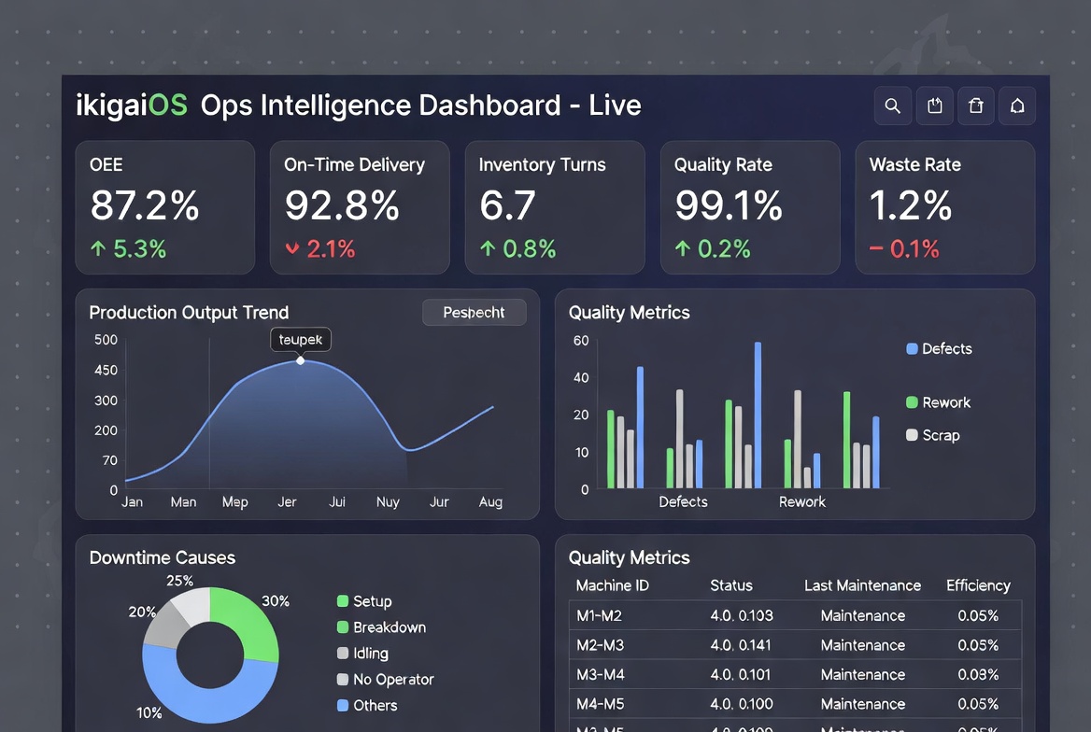Toggle the No Operator legend item

tap(344, 680)
